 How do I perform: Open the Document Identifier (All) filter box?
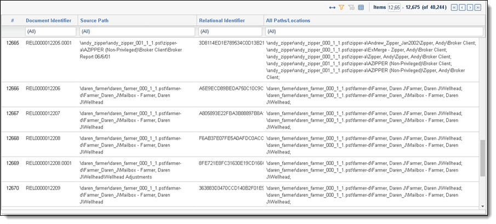coord(50,31)
